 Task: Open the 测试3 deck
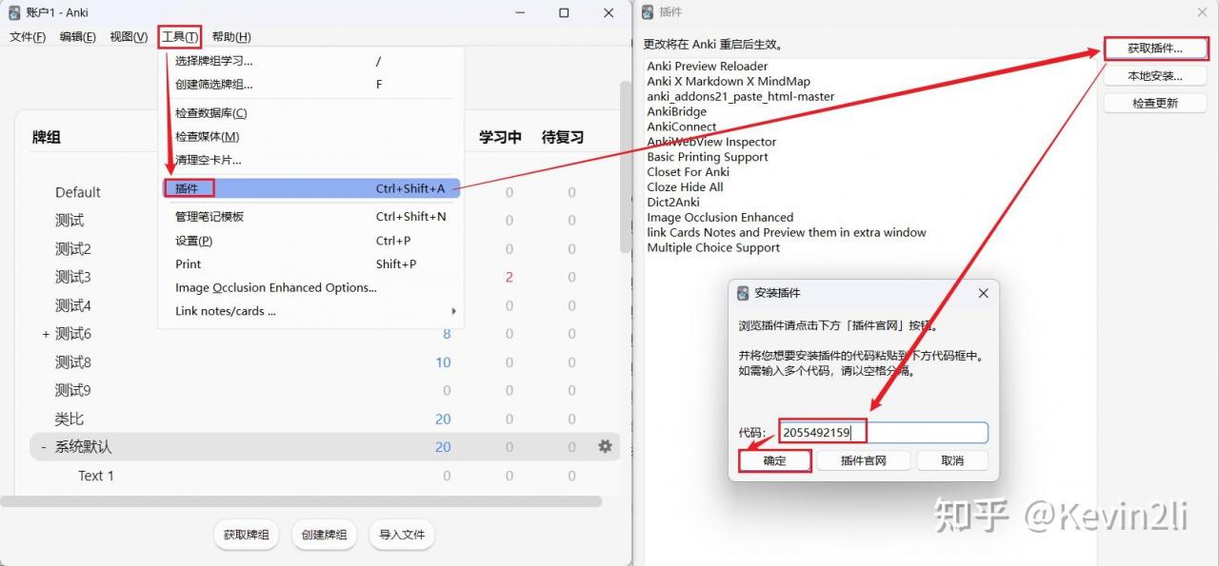(x=73, y=278)
